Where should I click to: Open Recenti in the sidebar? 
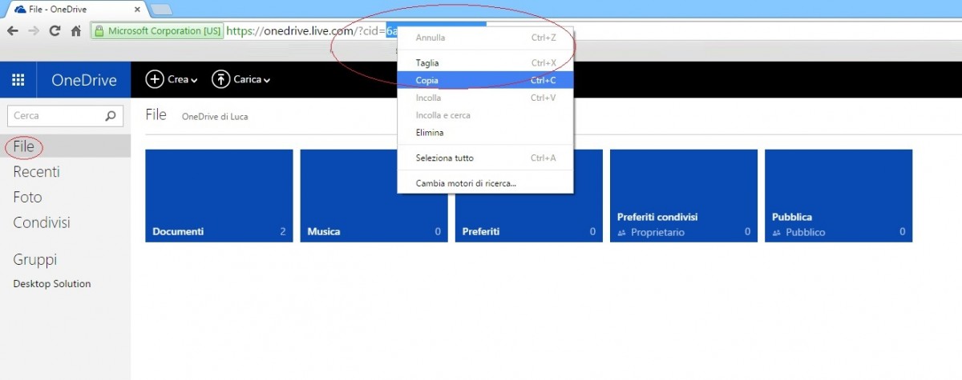pyautogui.click(x=37, y=172)
